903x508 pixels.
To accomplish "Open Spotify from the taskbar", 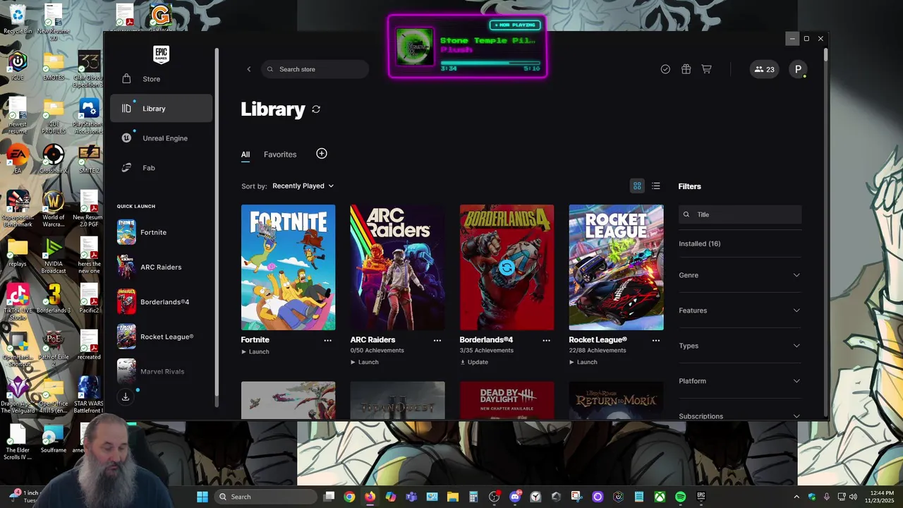I will (x=680, y=497).
